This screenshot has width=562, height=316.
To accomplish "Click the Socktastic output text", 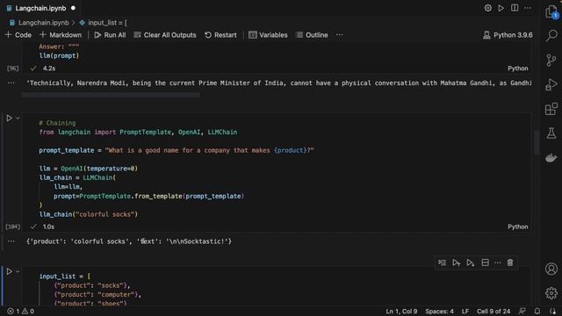I will [129, 241].
